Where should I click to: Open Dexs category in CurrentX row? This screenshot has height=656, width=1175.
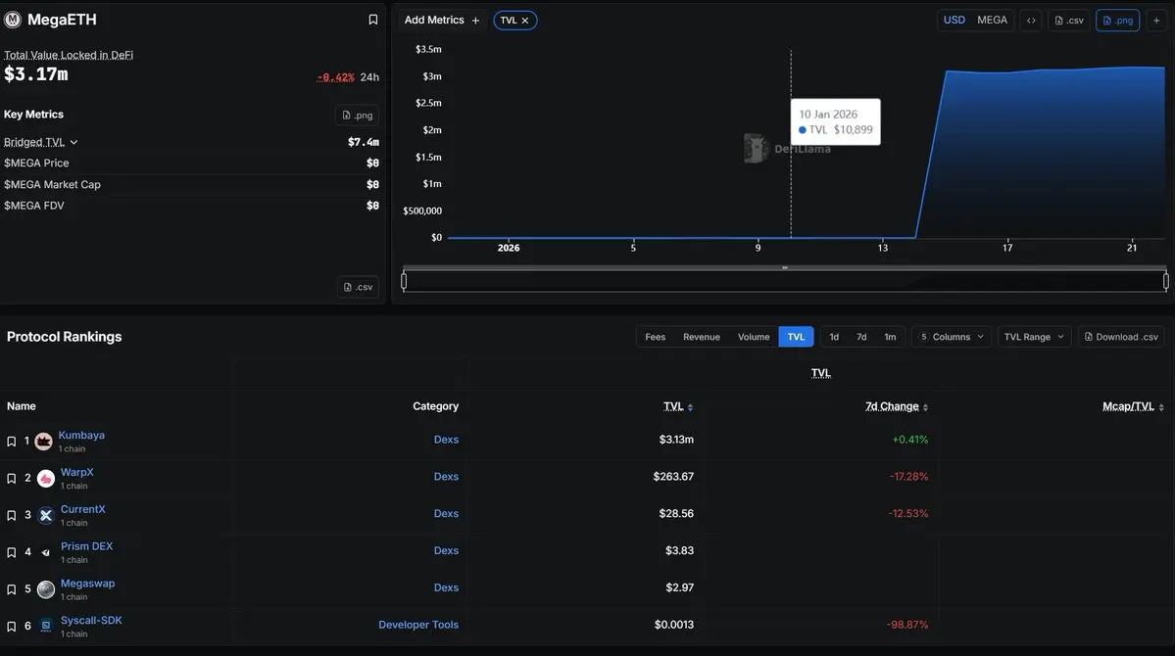click(446, 514)
